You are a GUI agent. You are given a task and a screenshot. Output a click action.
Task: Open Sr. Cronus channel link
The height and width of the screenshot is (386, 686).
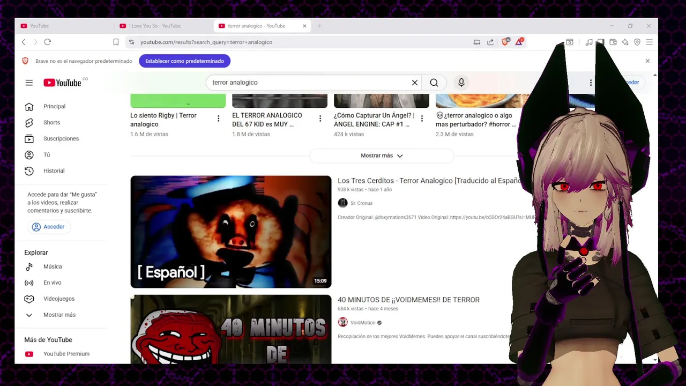pos(361,203)
